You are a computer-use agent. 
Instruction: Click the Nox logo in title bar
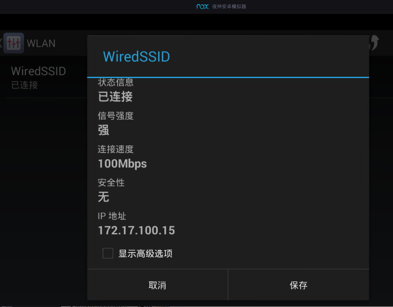tap(202, 6)
